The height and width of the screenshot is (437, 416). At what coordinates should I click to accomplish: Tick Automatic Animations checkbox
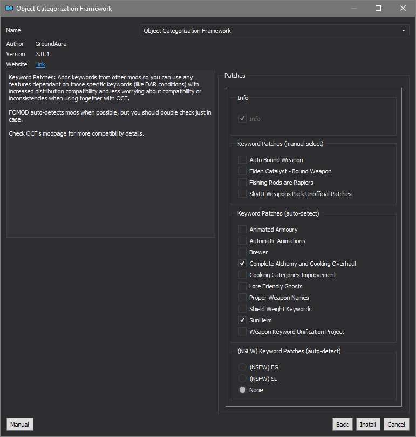(x=242, y=241)
